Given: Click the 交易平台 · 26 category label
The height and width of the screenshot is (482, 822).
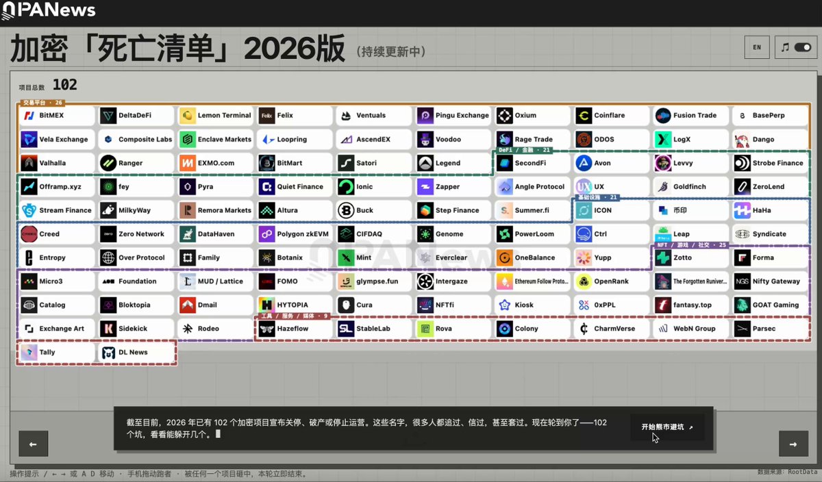Looking at the screenshot, I should [42, 103].
